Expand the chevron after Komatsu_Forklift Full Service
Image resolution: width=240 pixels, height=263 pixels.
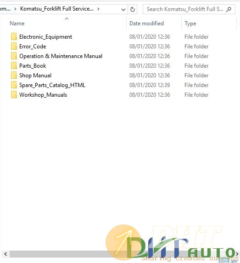[99, 9]
